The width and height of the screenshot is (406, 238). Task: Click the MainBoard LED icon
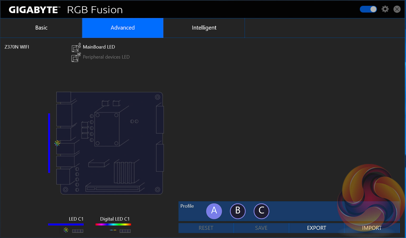76,47
